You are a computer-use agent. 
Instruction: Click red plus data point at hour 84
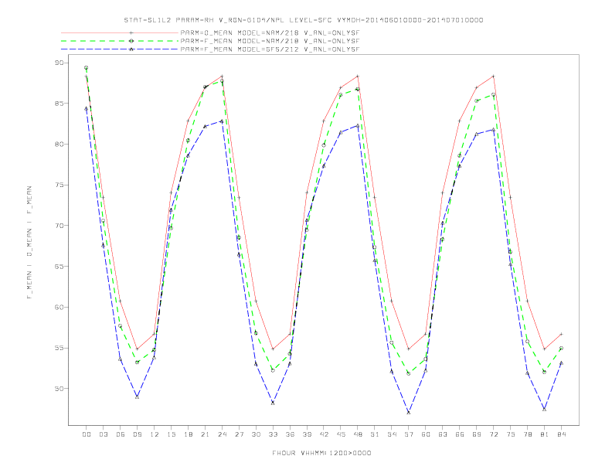pos(561,334)
